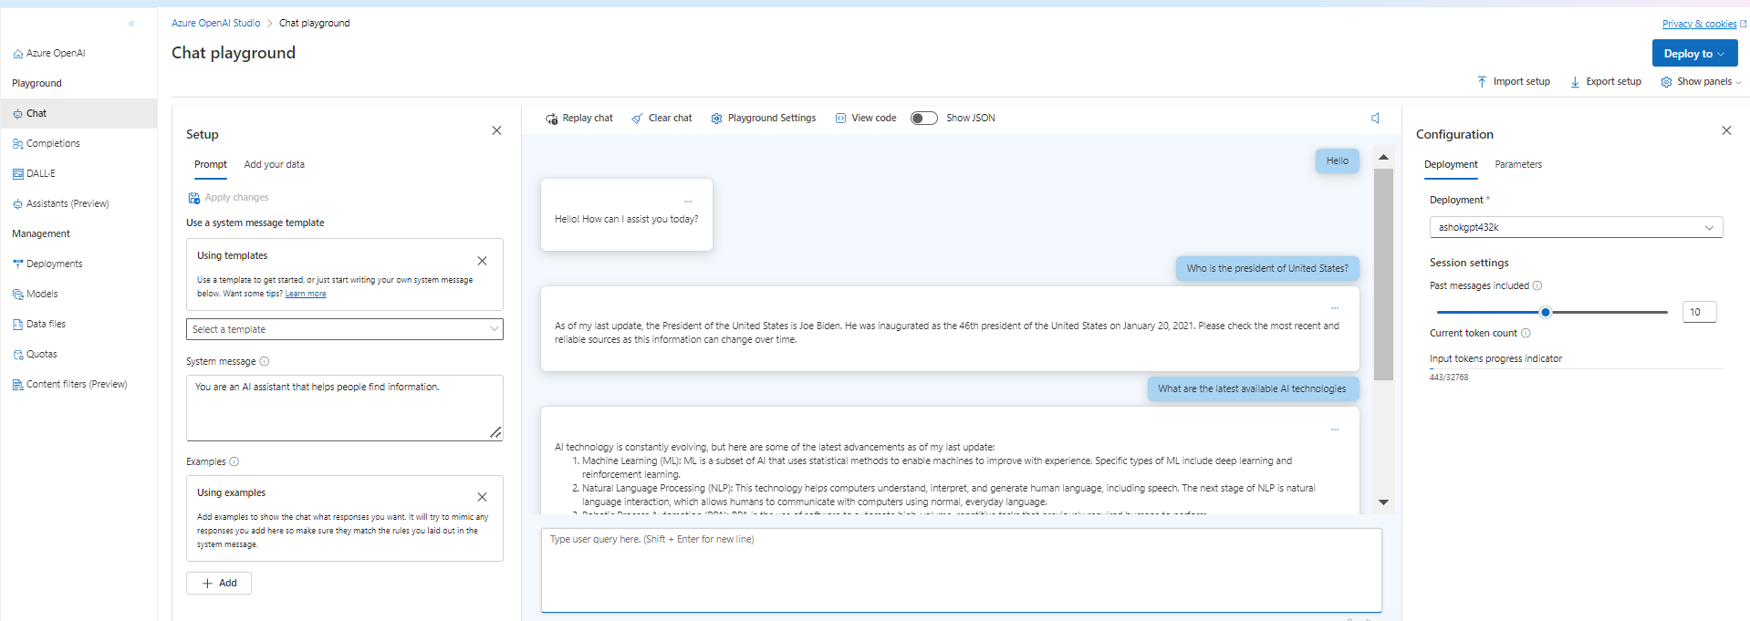Click into the System message text box
Image resolution: width=1750 pixels, height=621 pixels.
pos(345,408)
